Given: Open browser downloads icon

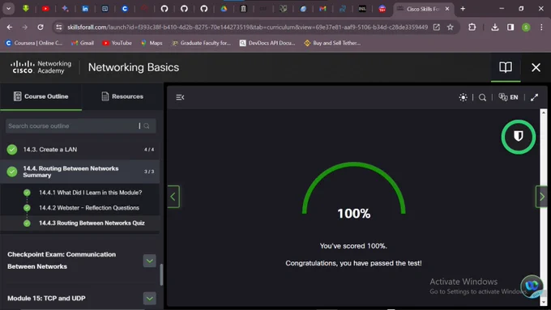Looking at the screenshot, I should (x=495, y=27).
